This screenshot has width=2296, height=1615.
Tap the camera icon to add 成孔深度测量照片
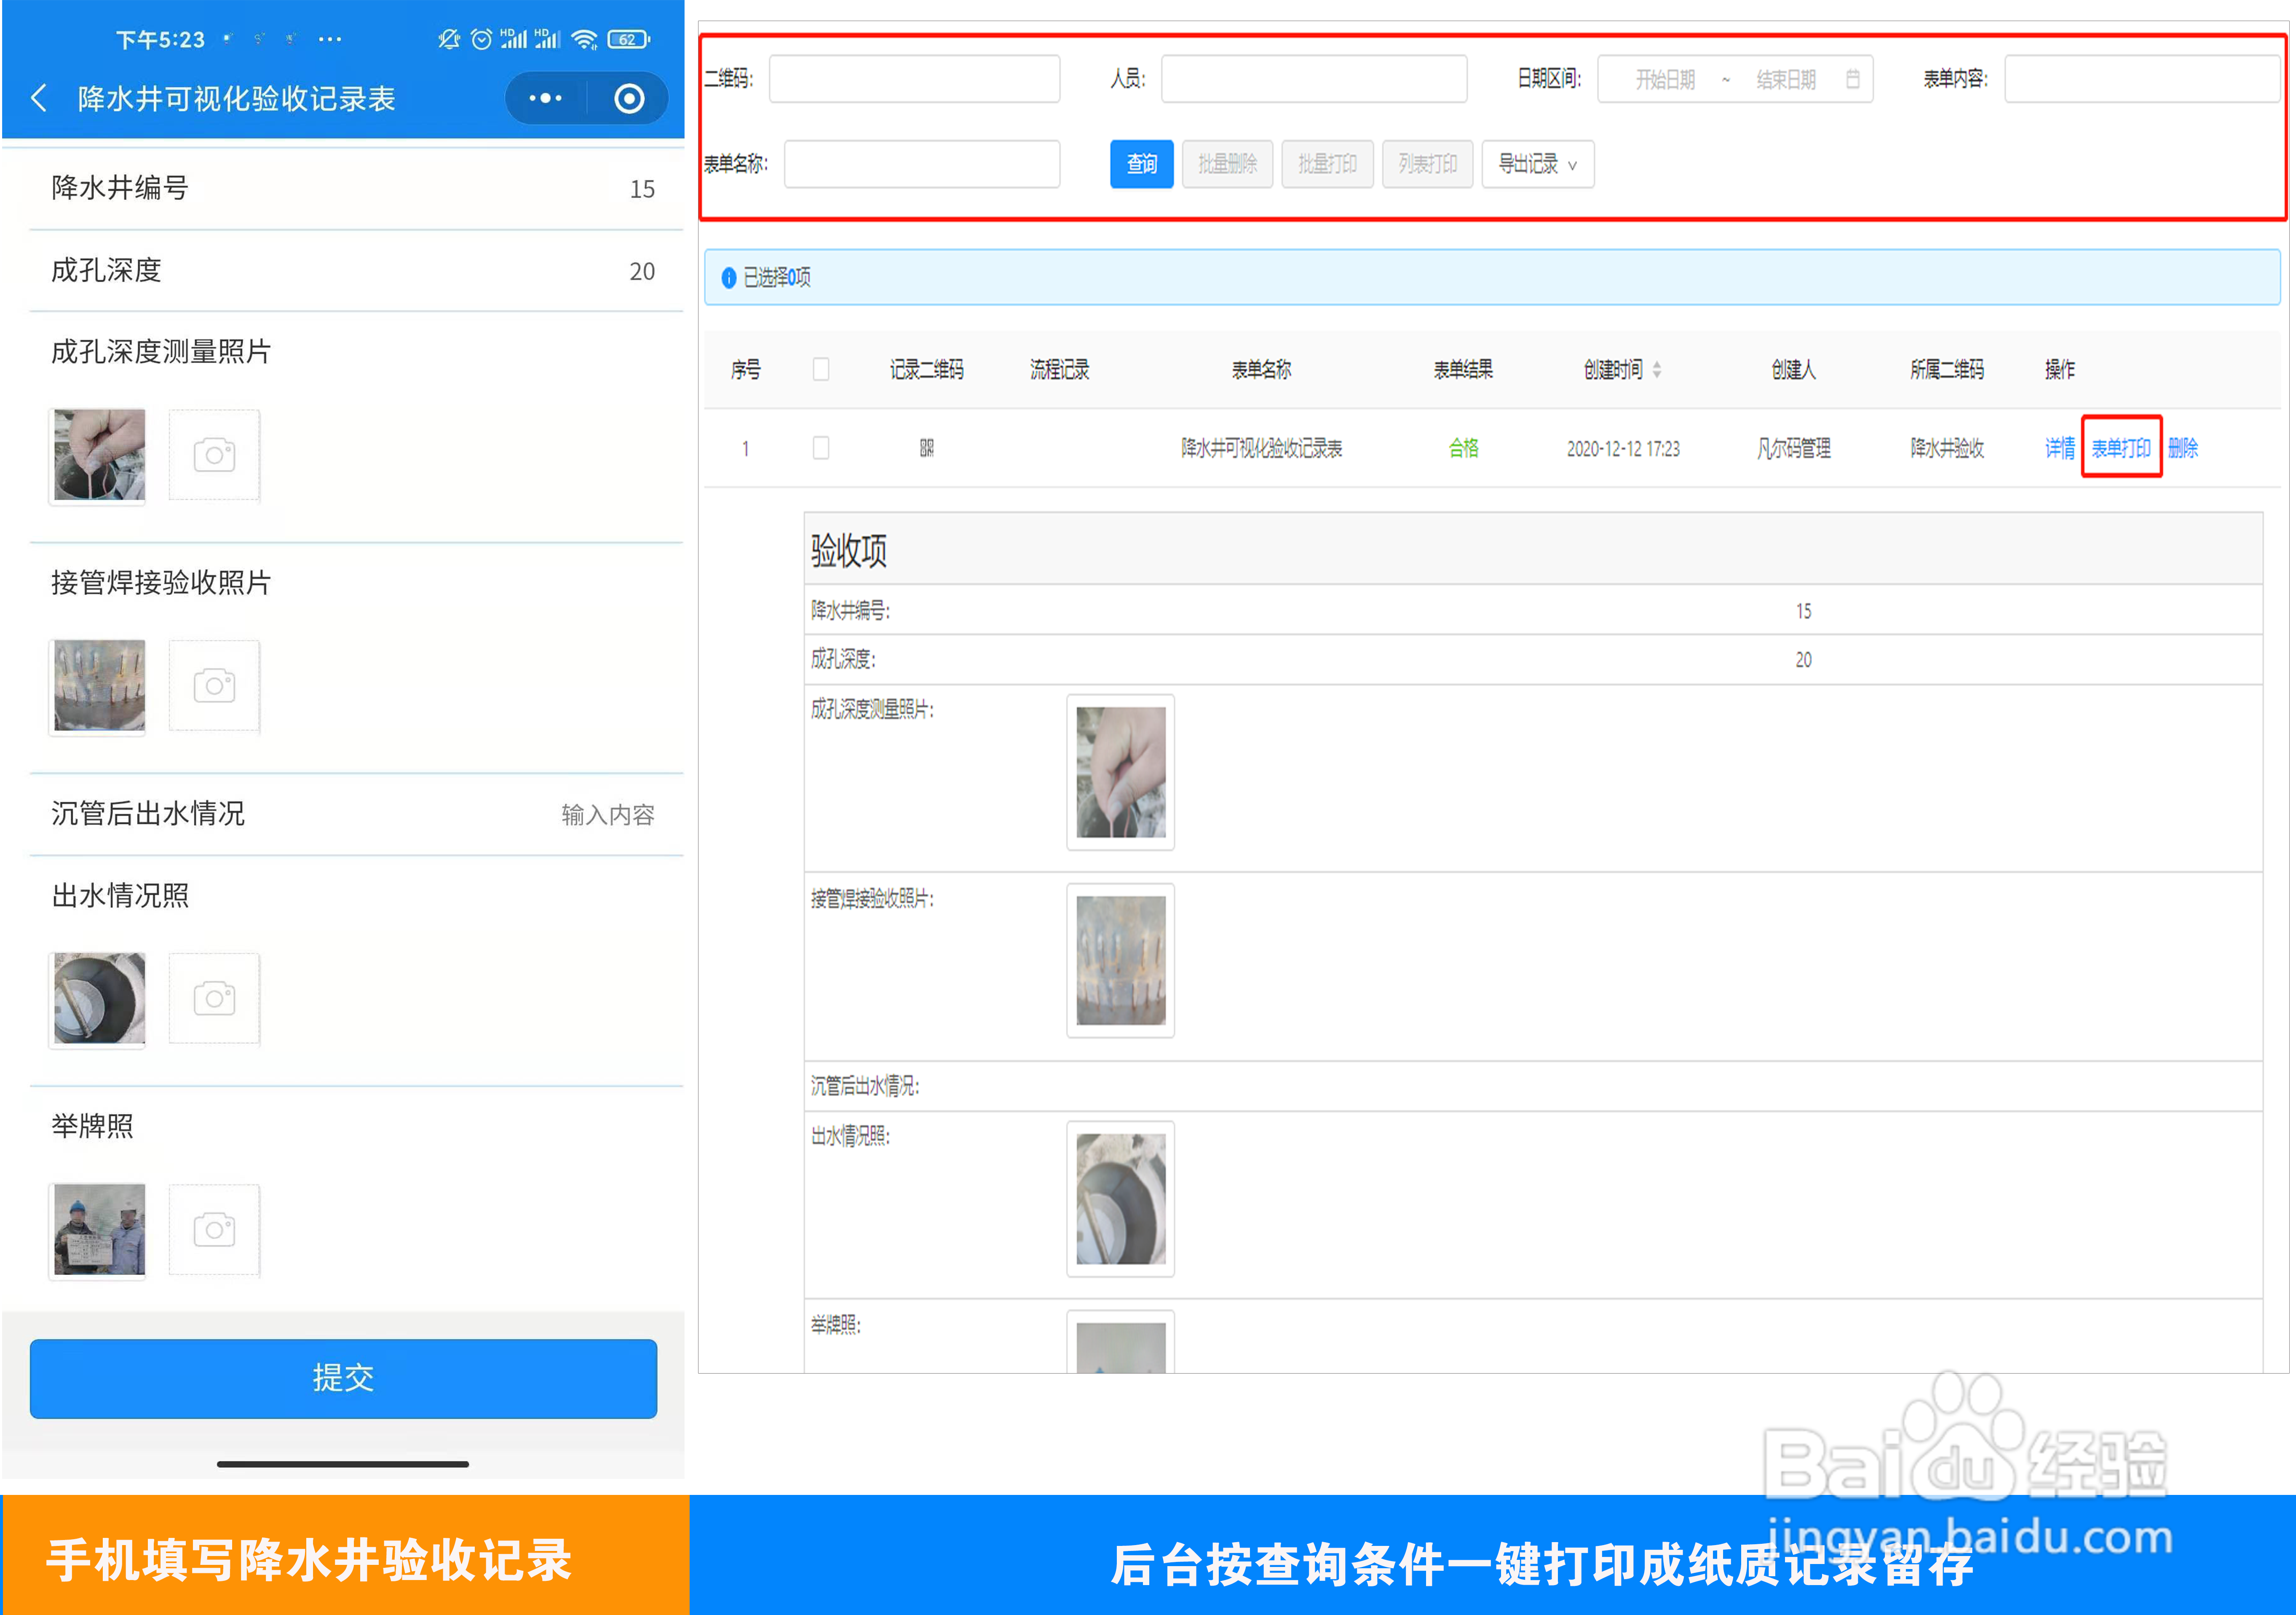pyautogui.click(x=214, y=455)
